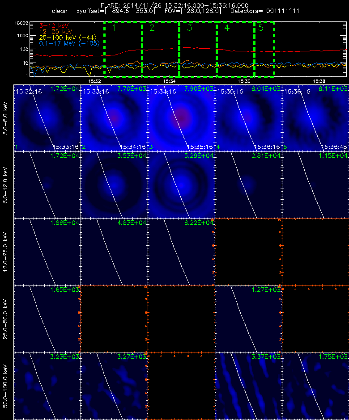This screenshot has height=420, width=349.
Task: Click the blue 0.1-17 MeV (-105) legend entry
Action: coord(69,43)
